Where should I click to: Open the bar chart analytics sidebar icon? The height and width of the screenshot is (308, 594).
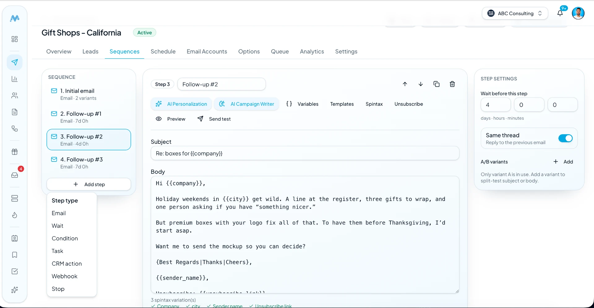(x=15, y=79)
